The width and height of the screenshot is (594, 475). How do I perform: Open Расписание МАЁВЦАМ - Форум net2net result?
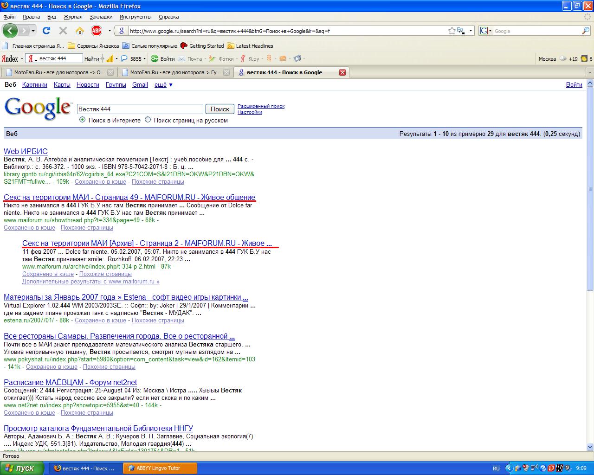pyautogui.click(x=70, y=382)
